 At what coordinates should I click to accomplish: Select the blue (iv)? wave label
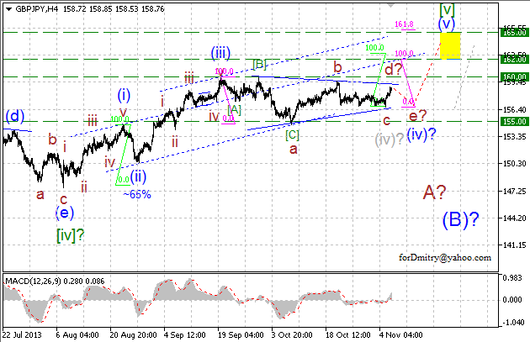tap(421, 135)
